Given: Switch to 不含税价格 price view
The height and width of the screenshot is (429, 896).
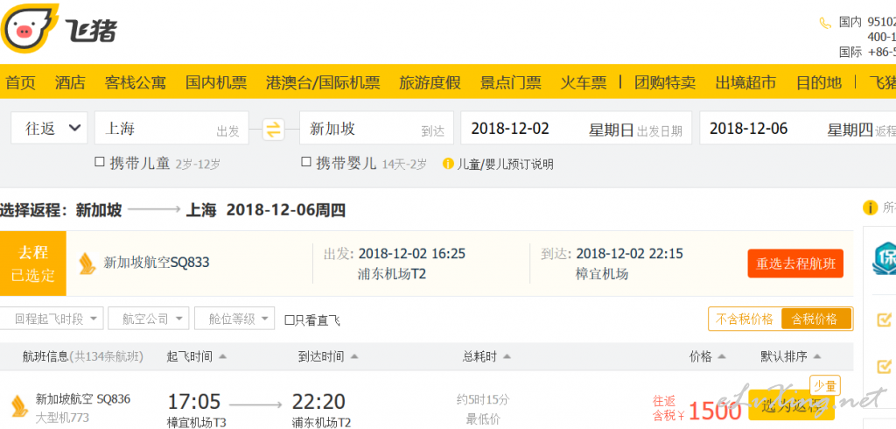Looking at the screenshot, I should click(x=745, y=319).
